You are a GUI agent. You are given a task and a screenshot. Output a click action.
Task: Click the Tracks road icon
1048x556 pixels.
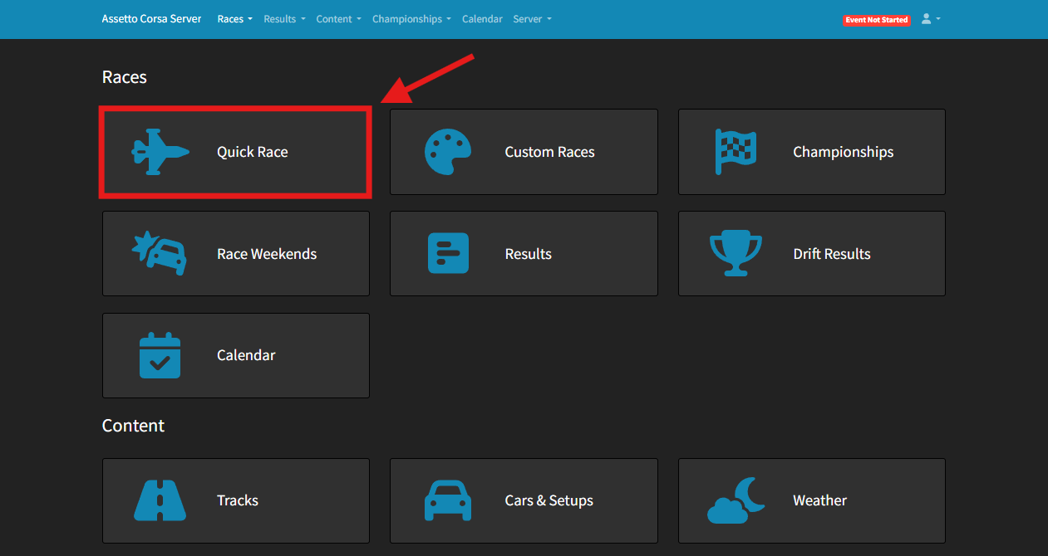160,500
